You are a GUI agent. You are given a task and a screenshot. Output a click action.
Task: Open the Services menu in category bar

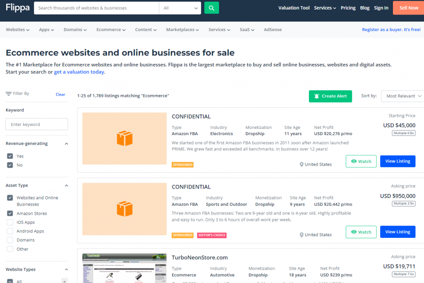pyautogui.click(x=219, y=29)
